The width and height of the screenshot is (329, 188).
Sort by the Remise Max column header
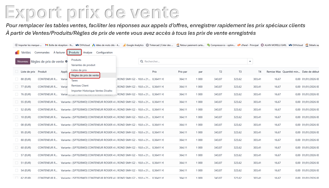click(274, 72)
